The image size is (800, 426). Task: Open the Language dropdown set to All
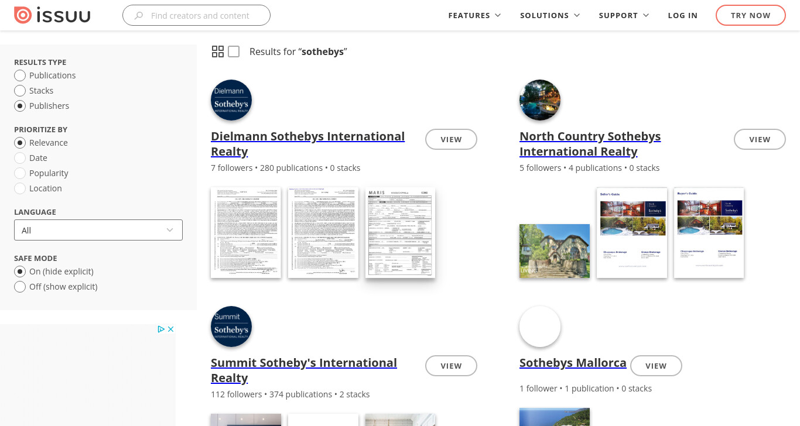point(98,230)
